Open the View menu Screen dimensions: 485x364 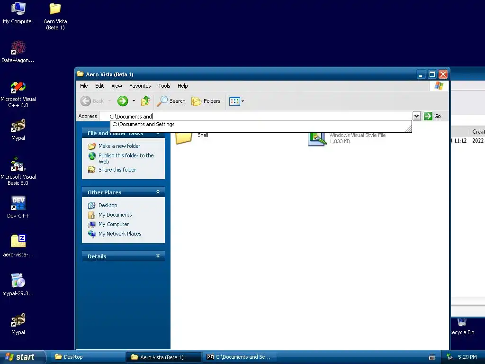(117, 86)
